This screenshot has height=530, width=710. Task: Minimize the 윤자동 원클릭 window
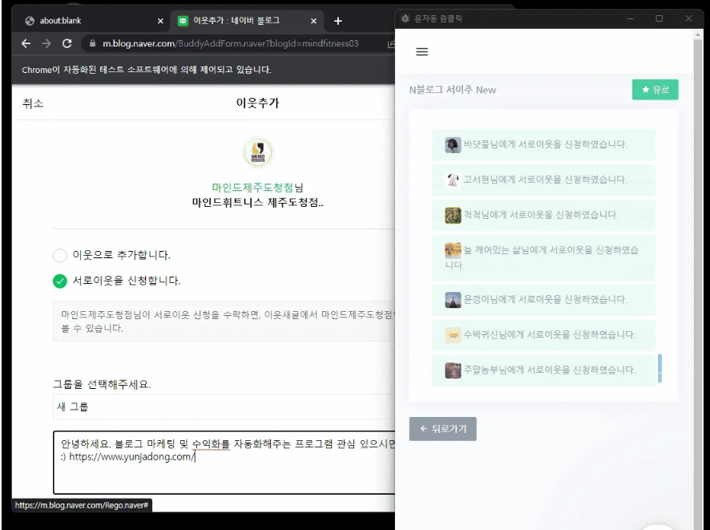tap(630, 18)
